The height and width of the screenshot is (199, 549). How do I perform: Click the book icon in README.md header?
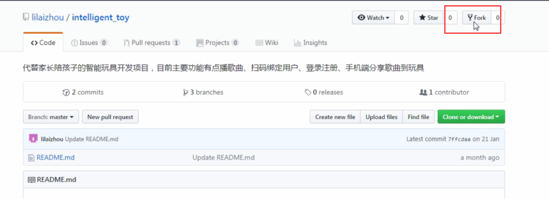pyautogui.click(x=31, y=179)
